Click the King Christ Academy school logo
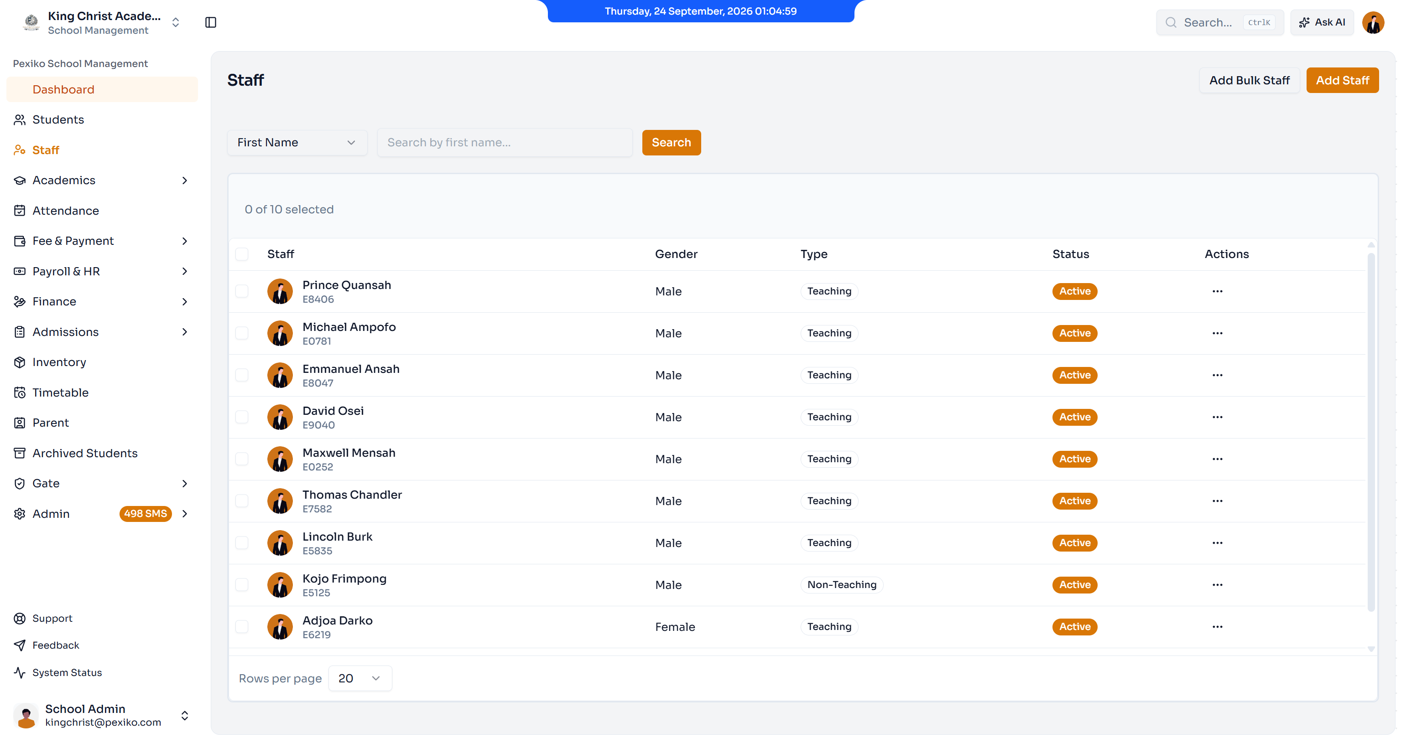 tap(31, 22)
